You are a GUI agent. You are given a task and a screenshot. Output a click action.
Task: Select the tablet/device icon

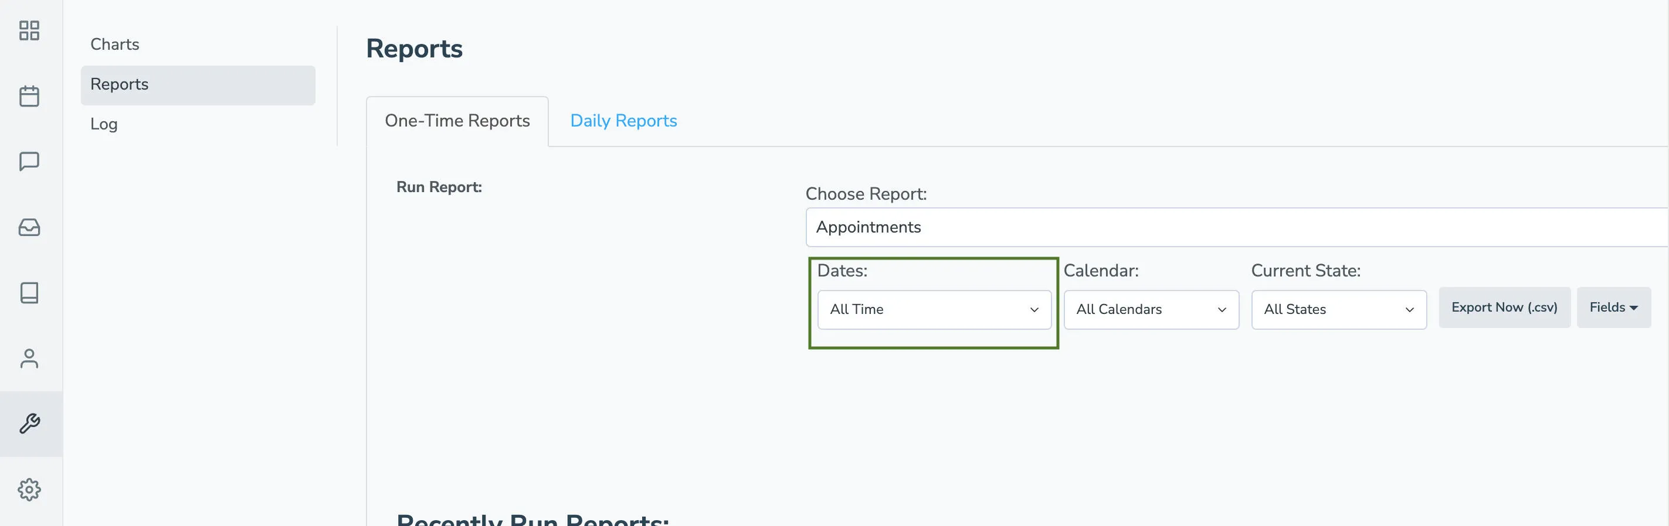(x=29, y=292)
